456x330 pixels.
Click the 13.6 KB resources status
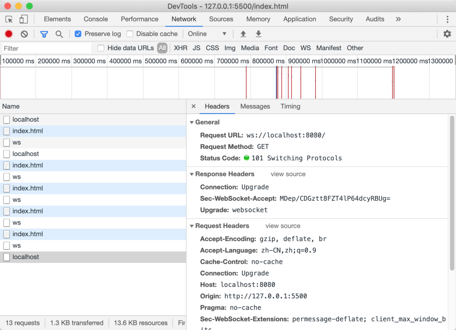coord(141,323)
